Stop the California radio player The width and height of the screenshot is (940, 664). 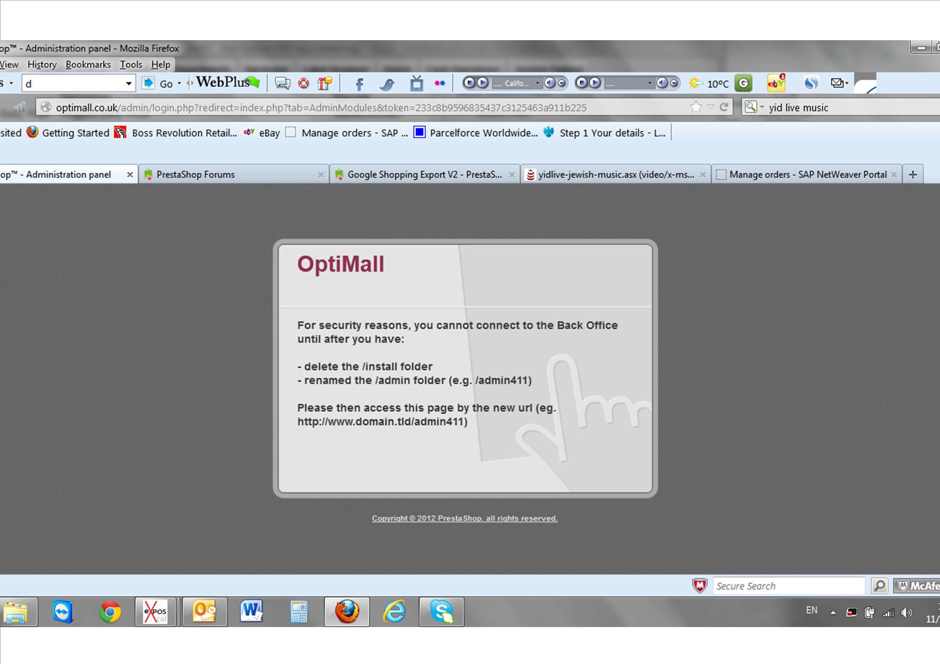(469, 83)
